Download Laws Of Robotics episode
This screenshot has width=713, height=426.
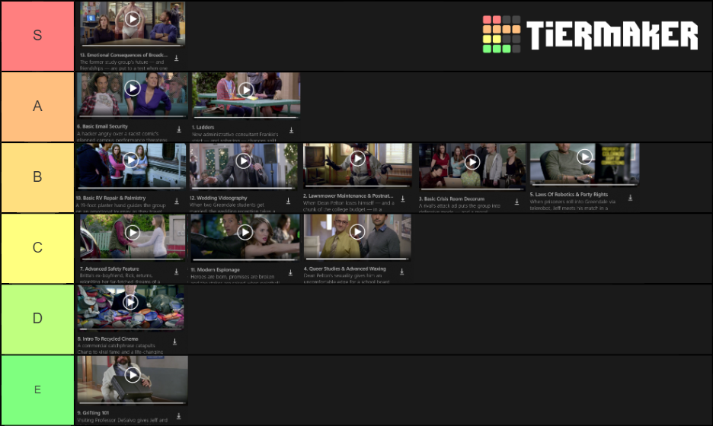pyautogui.click(x=630, y=198)
